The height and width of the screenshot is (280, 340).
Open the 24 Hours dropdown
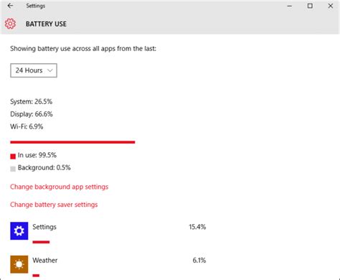click(34, 70)
